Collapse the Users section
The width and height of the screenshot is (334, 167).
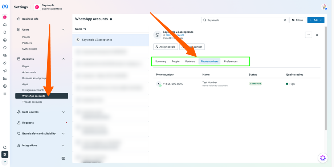click(63, 29)
